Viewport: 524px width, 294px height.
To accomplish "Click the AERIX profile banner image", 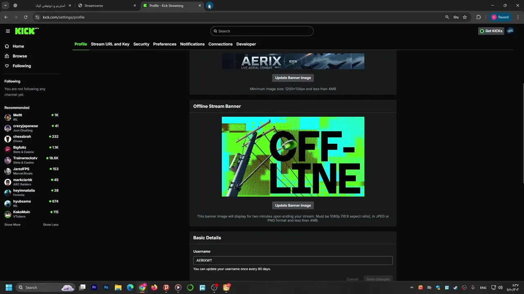I will tap(293, 61).
